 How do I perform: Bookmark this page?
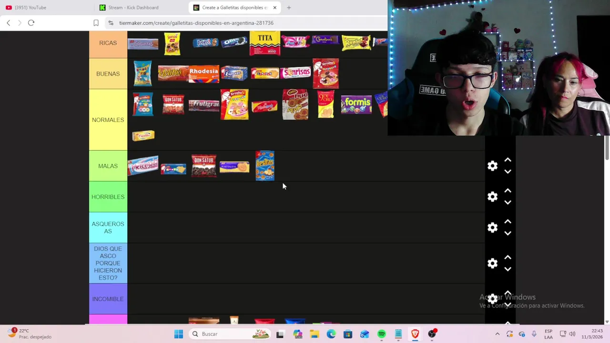(96, 23)
